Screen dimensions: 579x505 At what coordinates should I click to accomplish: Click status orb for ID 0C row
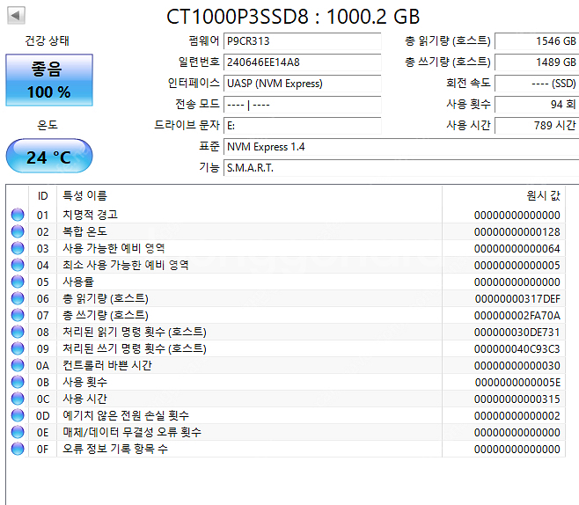18,399
